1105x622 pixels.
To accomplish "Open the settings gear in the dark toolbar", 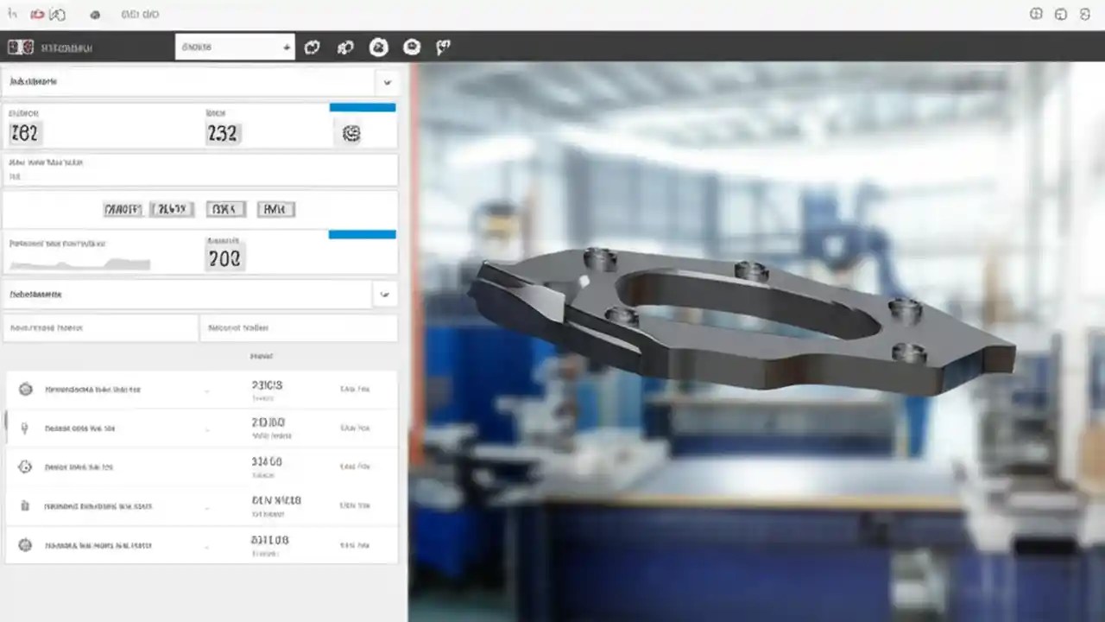I will (x=378, y=48).
